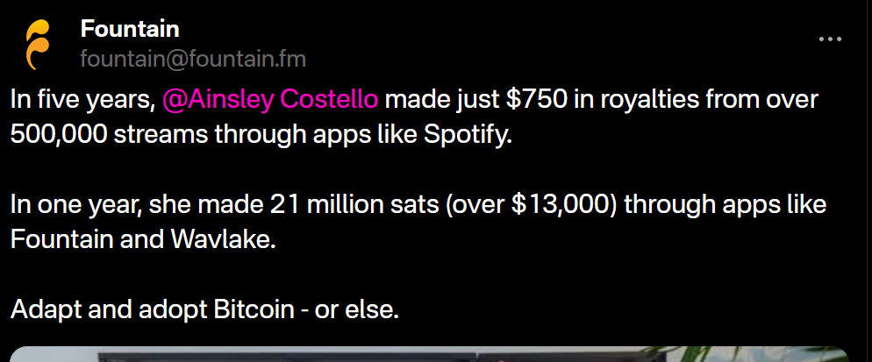Click the embedded image preview below the post
Screen dimensions: 872x362
[x=430, y=353]
